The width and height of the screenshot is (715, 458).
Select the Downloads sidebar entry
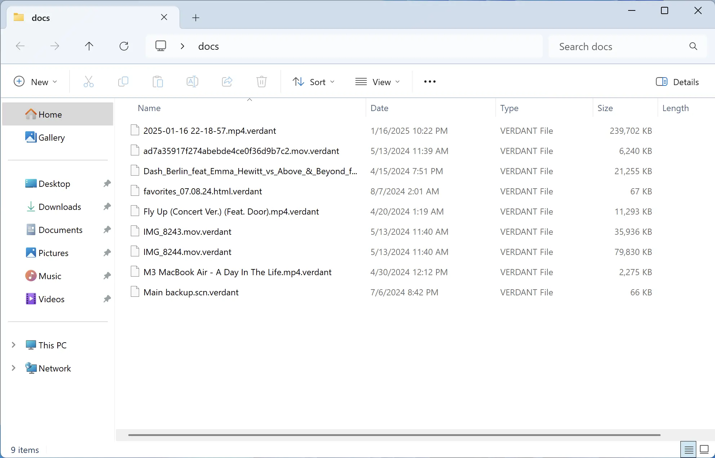(x=59, y=207)
